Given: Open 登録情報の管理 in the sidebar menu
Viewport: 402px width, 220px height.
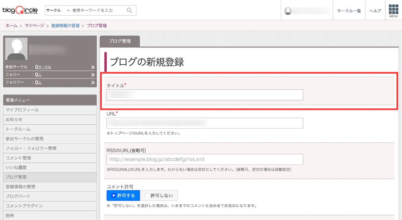Looking at the screenshot, I should [50, 187].
